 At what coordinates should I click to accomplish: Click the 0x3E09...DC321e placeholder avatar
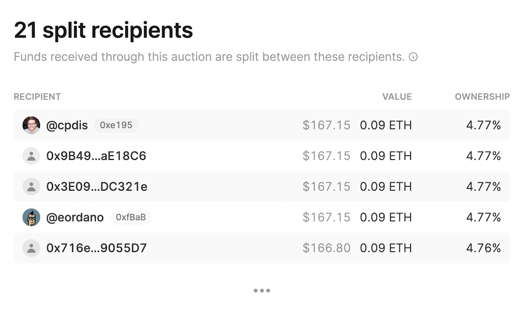pos(31,187)
